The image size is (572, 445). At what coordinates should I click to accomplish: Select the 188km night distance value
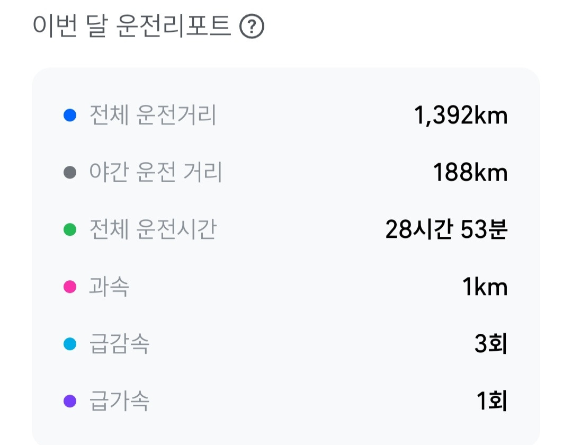[471, 173]
